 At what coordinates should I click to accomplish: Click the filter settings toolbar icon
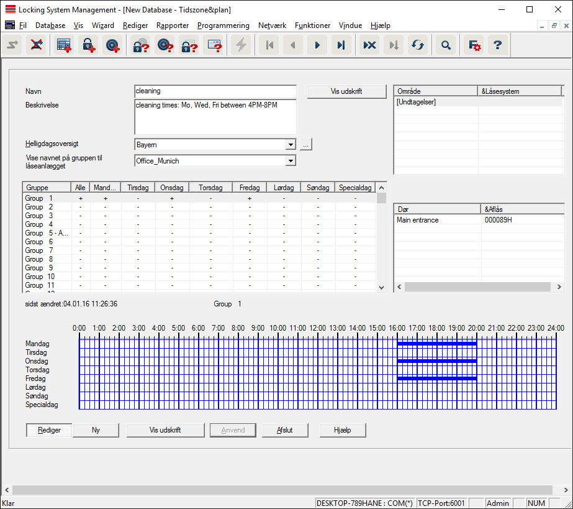click(x=474, y=45)
